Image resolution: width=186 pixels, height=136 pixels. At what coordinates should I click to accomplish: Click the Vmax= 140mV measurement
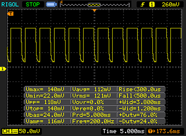[x=45, y=89]
